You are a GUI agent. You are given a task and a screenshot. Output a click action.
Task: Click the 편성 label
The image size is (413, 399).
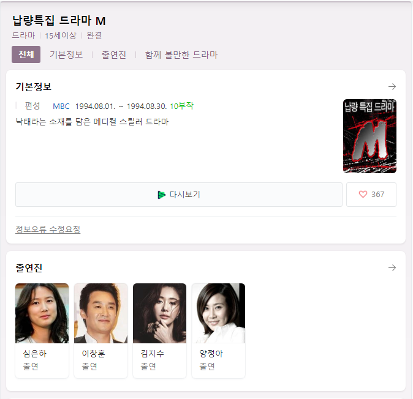pos(32,106)
